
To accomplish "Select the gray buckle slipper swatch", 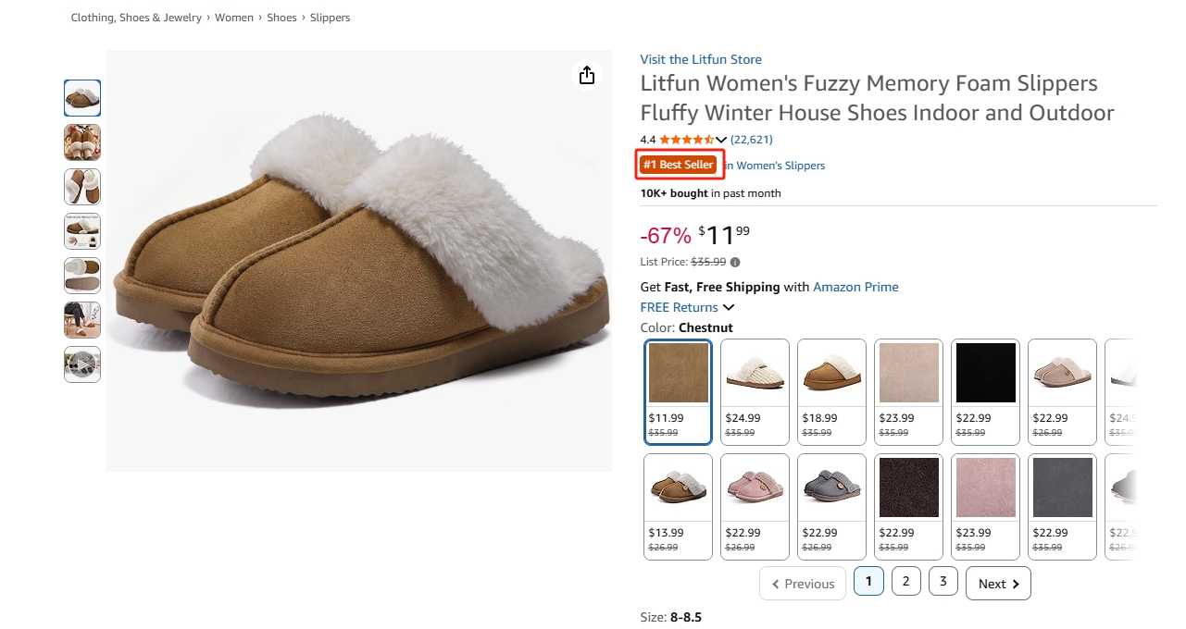I will (832, 506).
